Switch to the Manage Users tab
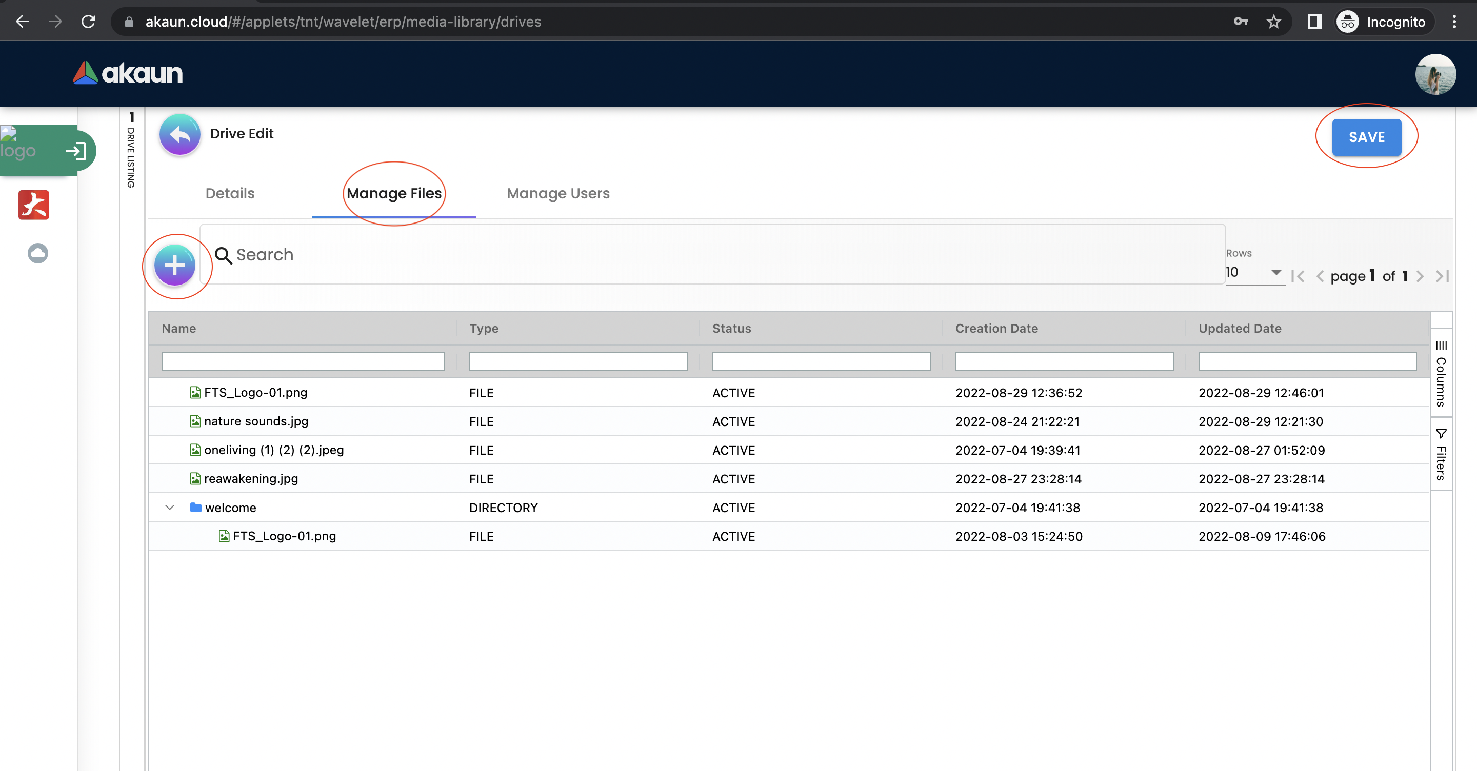 [x=558, y=193]
